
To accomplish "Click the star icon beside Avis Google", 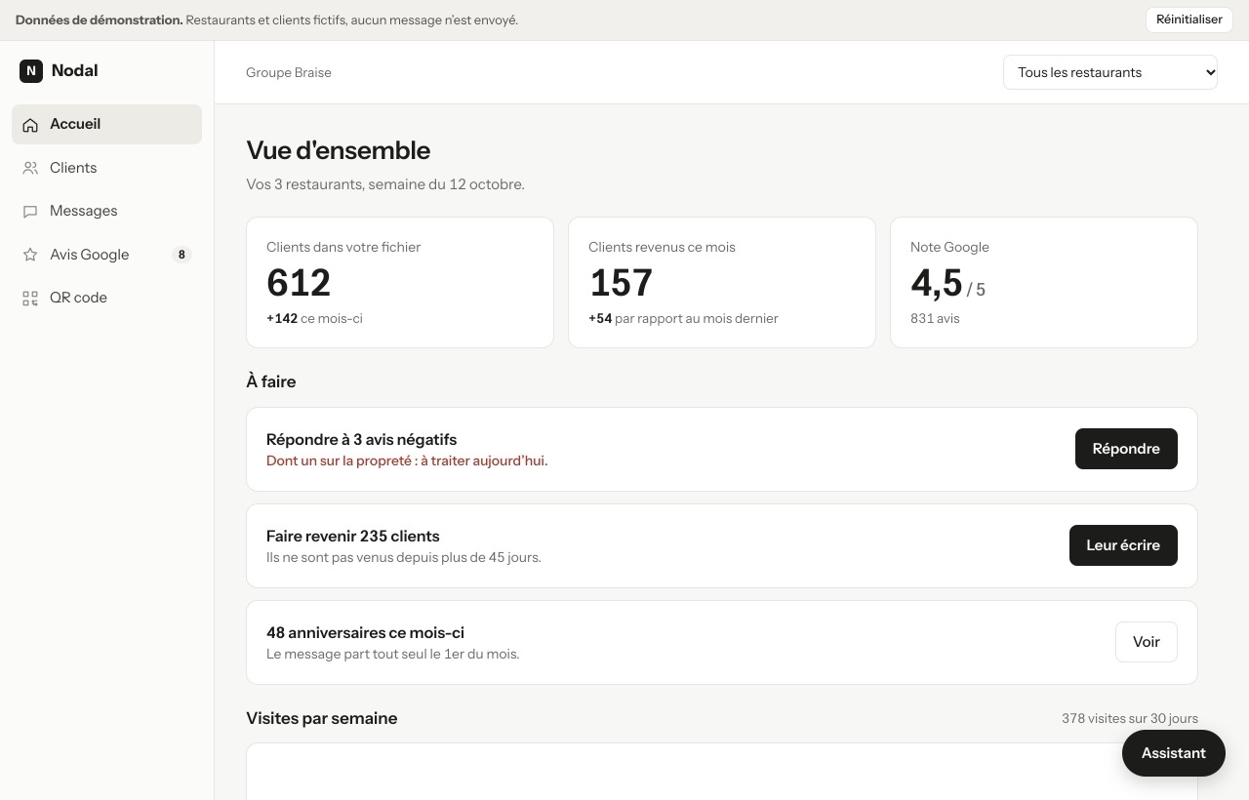I will point(30,255).
